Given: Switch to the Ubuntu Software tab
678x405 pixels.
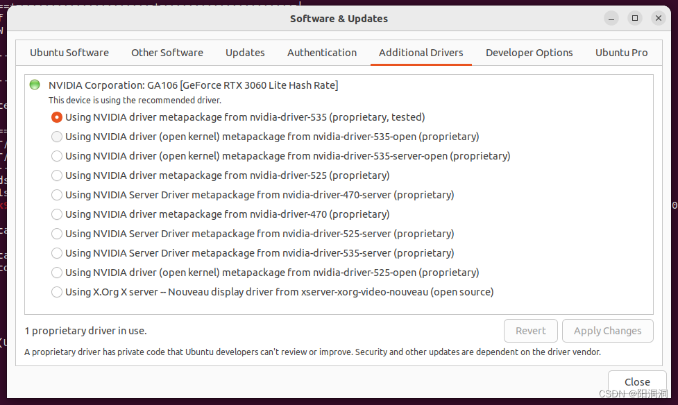Looking at the screenshot, I should click(x=69, y=53).
